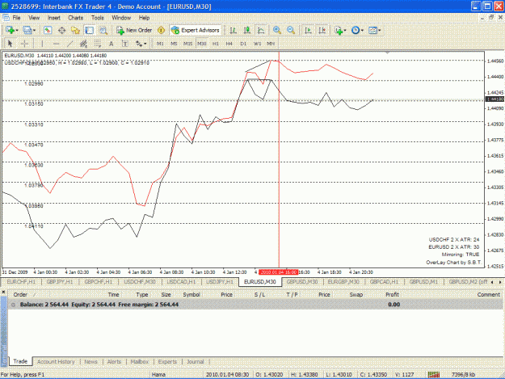Select the Fibonacci retracement tool
The image size is (505, 379).
click(x=98, y=44)
